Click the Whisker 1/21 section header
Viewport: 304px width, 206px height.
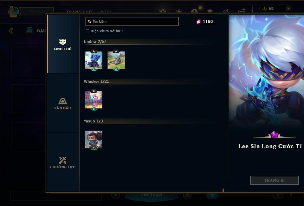point(96,82)
